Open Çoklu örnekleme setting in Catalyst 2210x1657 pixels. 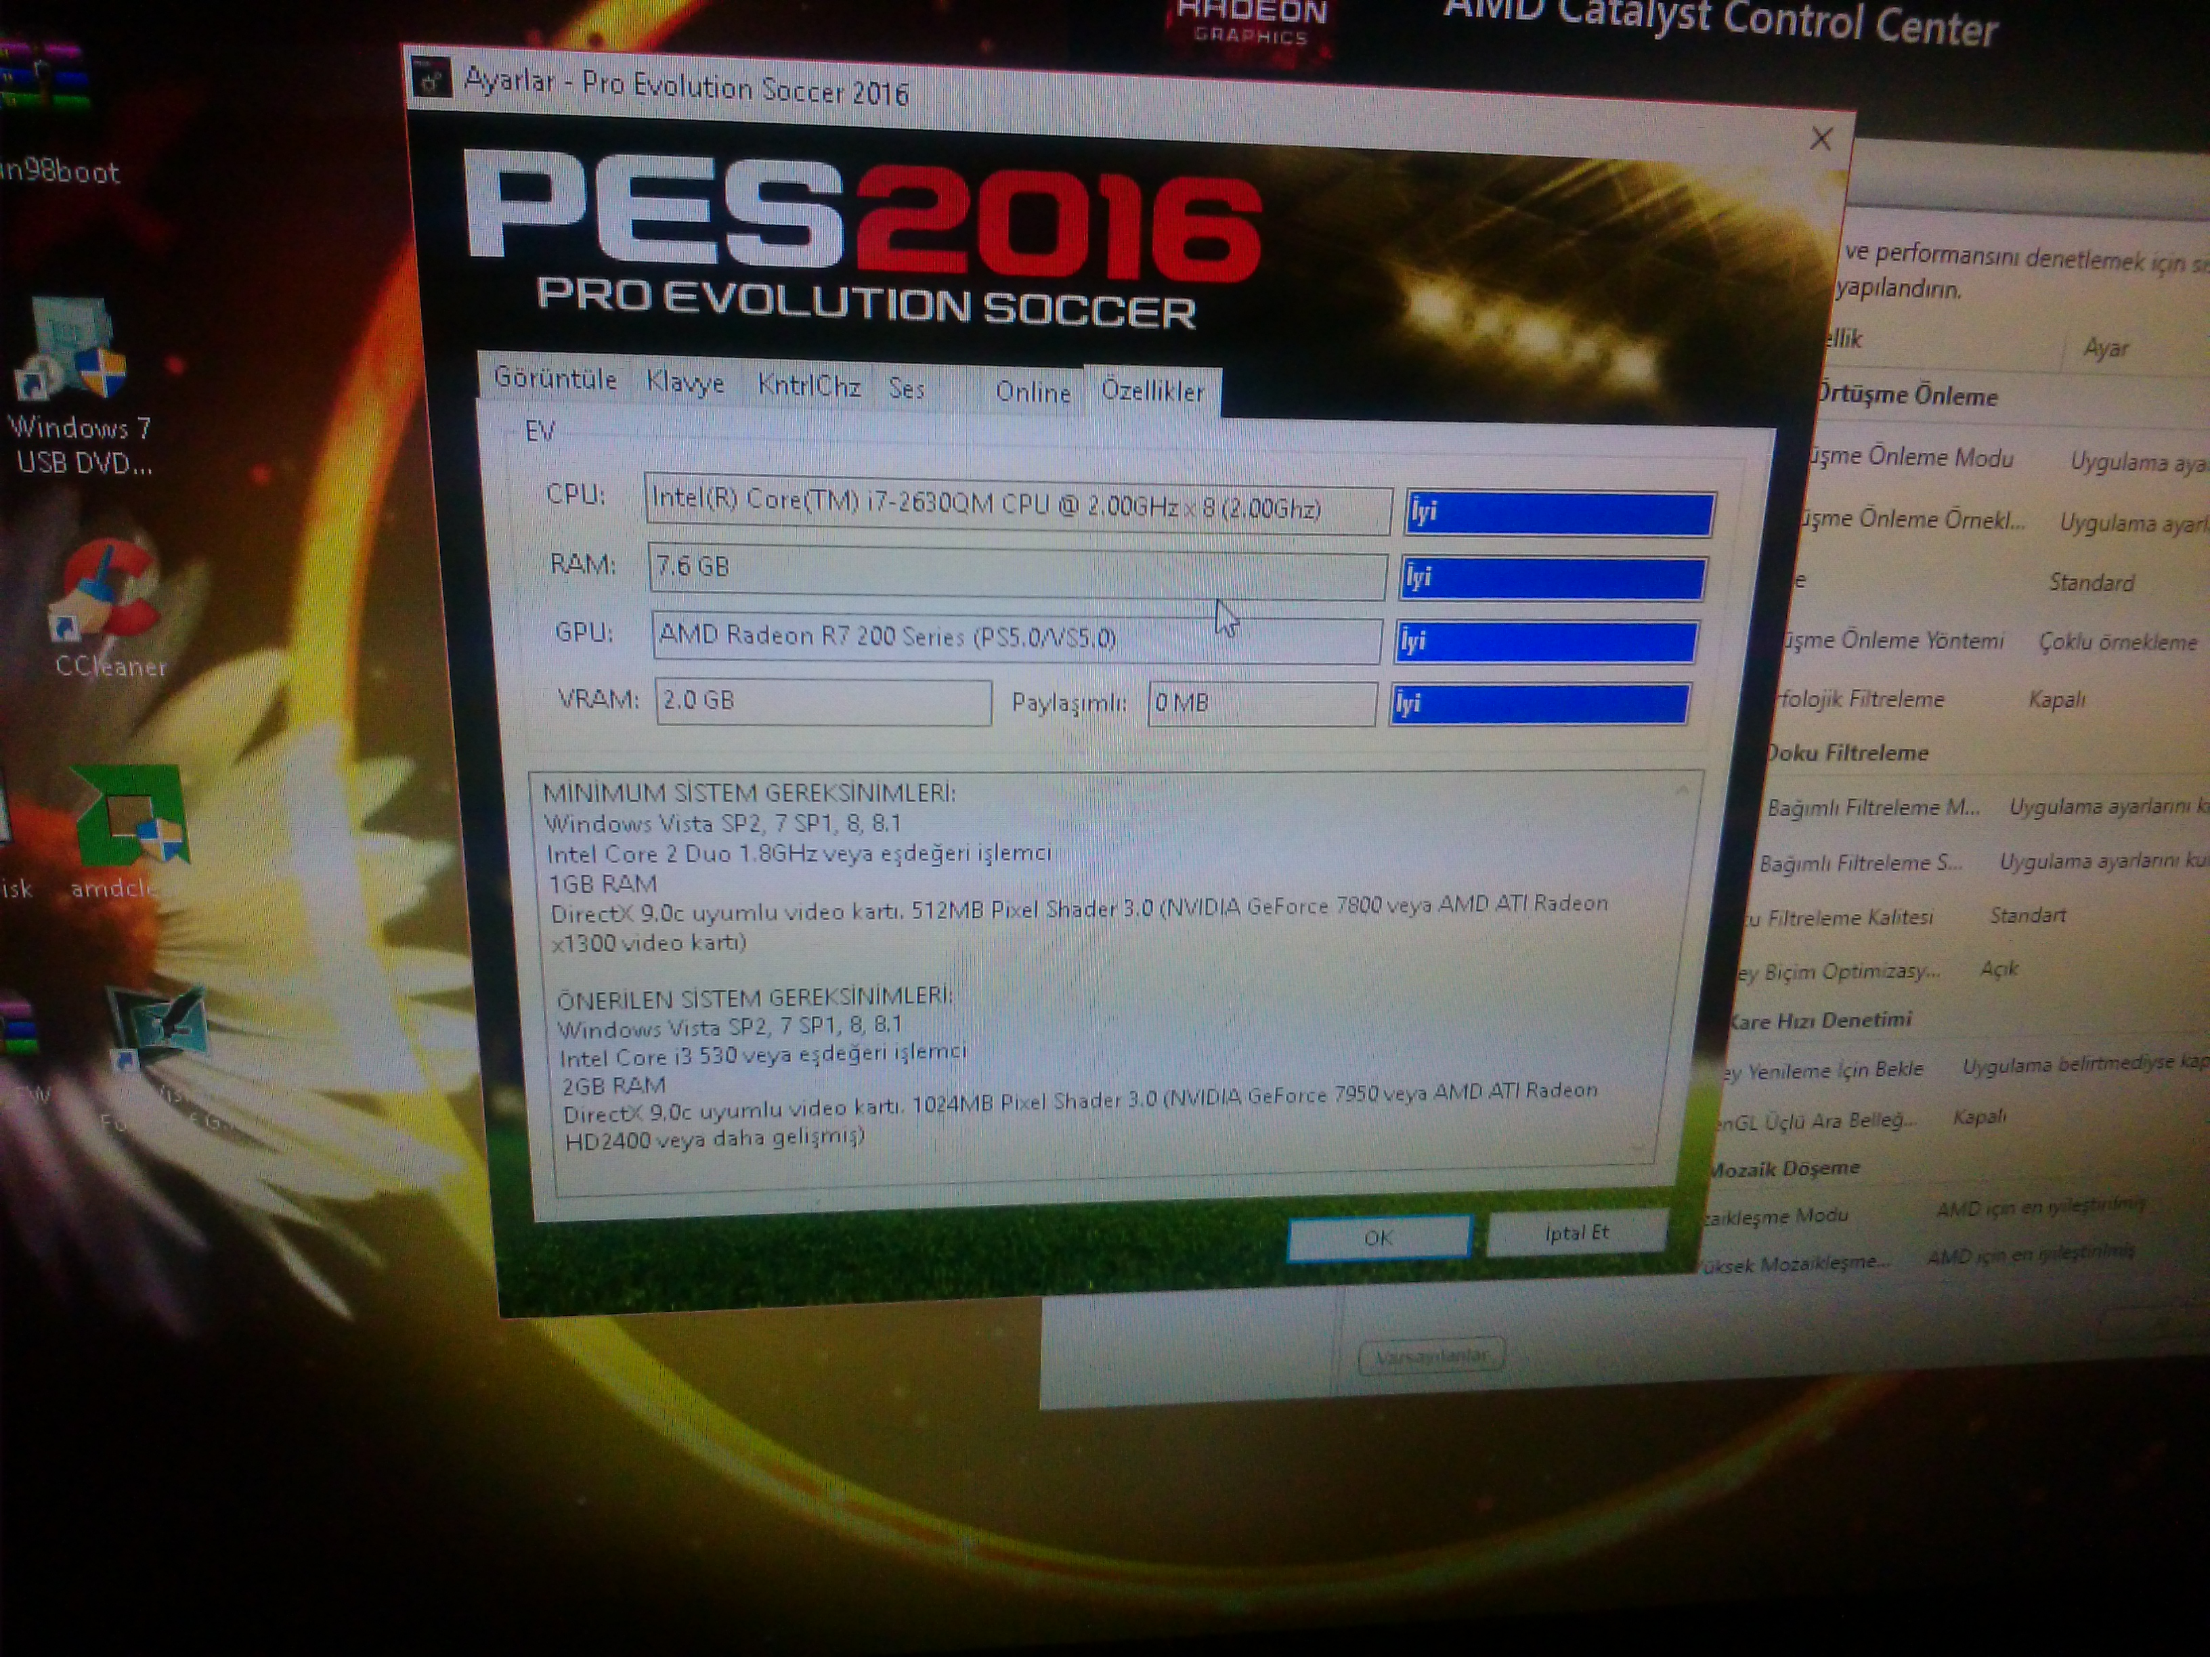2118,641
